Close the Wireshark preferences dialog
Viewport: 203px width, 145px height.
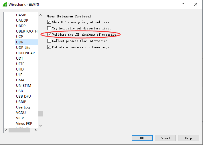[196, 4]
